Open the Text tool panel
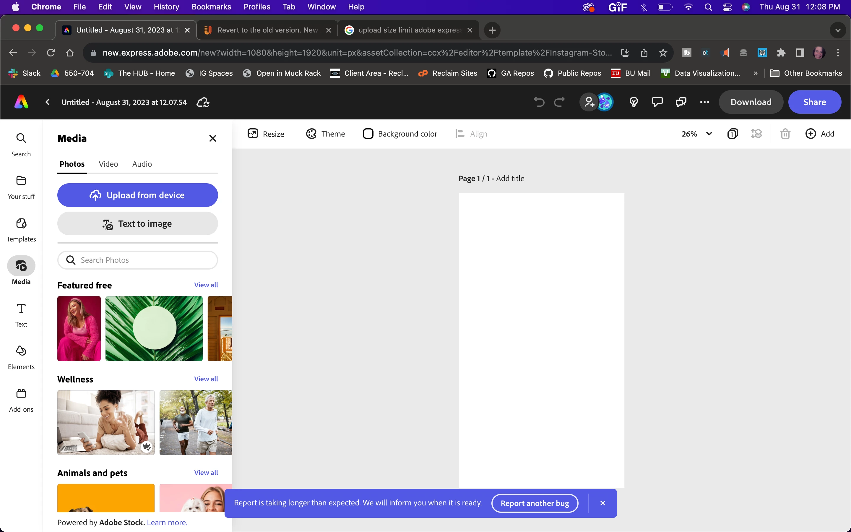 (x=21, y=314)
